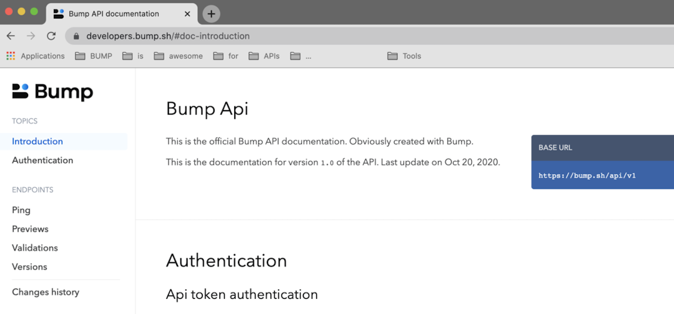
Task: Click the browser forward arrow
Action: (31, 36)
